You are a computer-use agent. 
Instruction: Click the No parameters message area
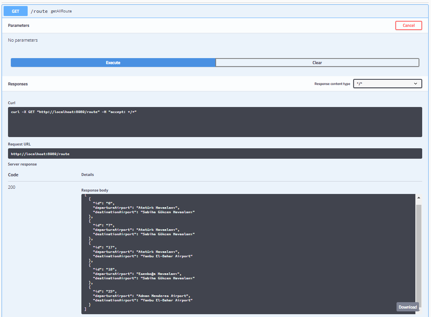click(x=22, y=40)
